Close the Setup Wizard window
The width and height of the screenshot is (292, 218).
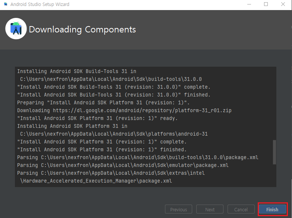click(x=283, y=4)
